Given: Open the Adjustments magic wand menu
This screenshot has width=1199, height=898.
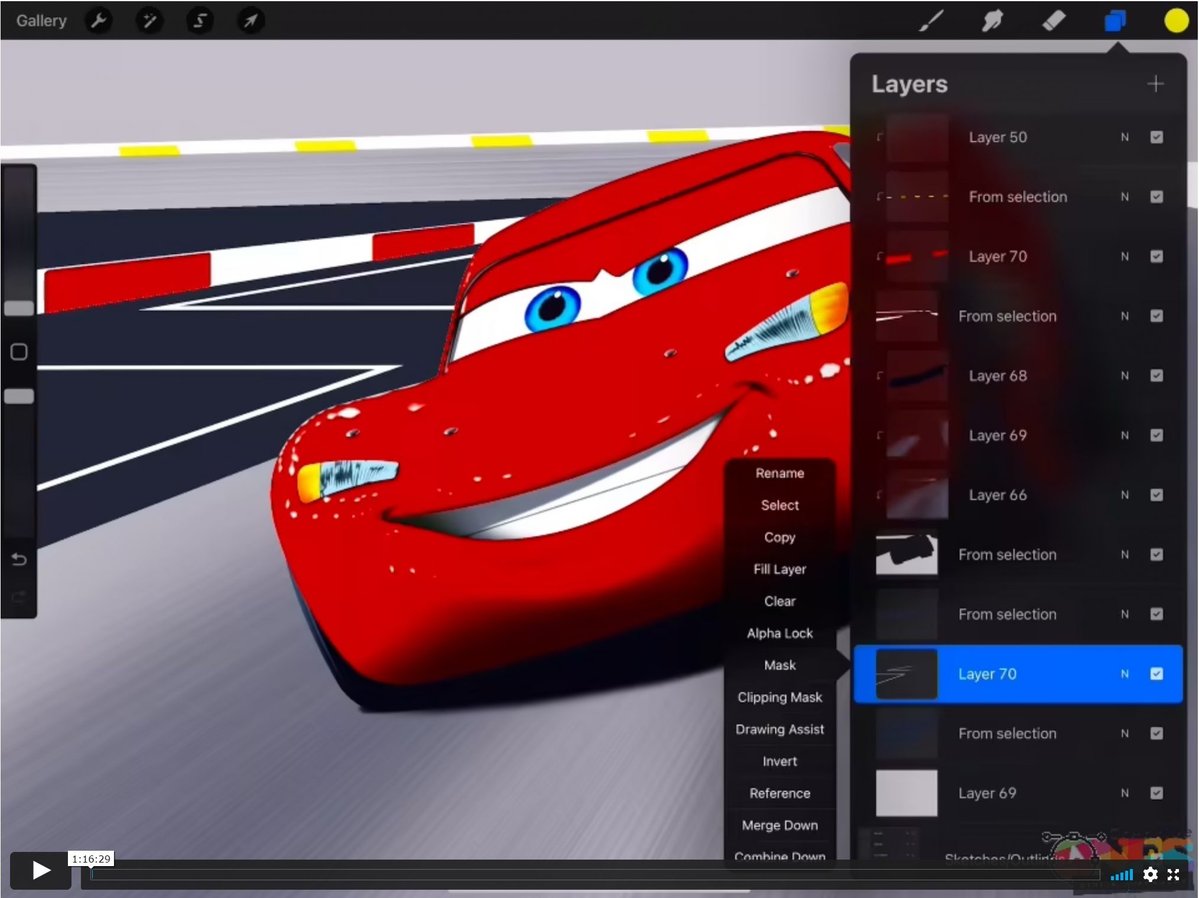Looking at the screenshot, I should tap(150, 21).
